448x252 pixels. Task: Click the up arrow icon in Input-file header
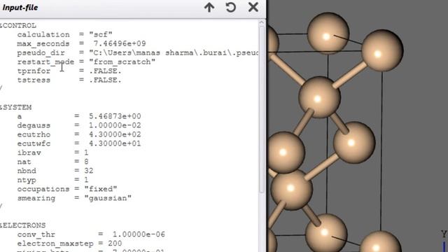[209, 8]
